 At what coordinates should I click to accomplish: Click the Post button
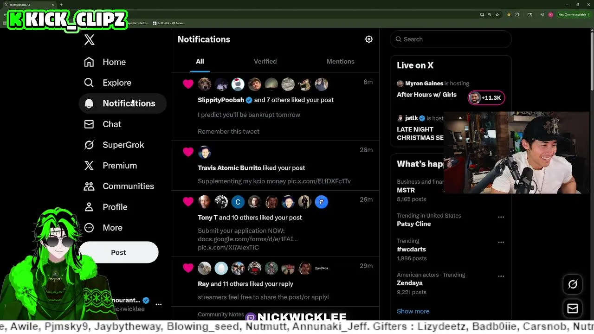click(118, 252)
